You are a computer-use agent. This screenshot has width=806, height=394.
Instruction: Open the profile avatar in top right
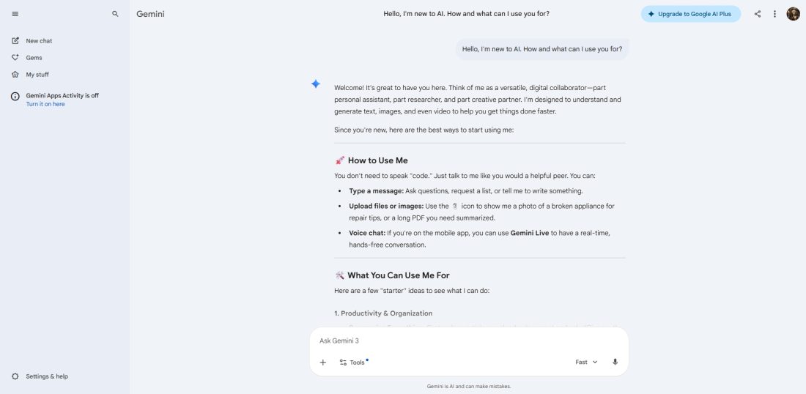[793, 14]
